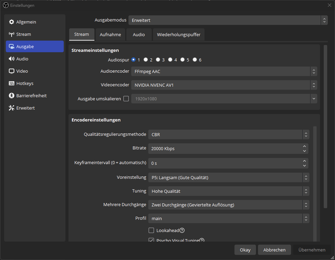Viewport: 335px width, 260px height.
Task: Open the Ausgabemodus dropdown
Action: [x=228, y=20]
